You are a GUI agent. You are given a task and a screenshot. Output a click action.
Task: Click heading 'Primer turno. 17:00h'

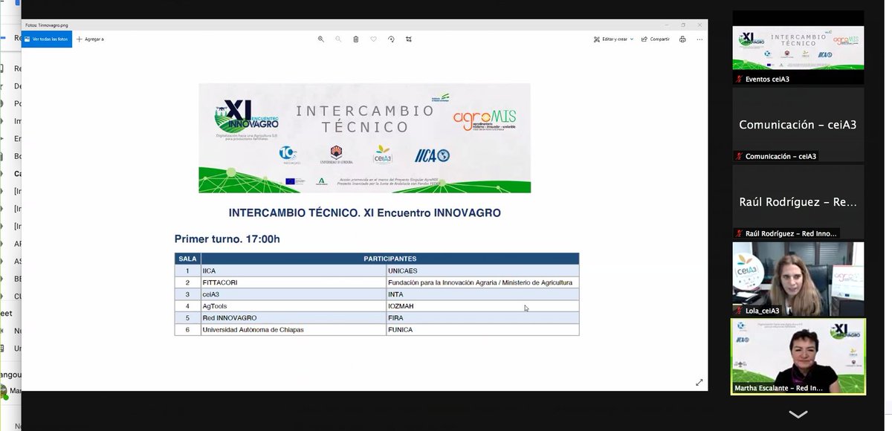click(x=227, y=239)
